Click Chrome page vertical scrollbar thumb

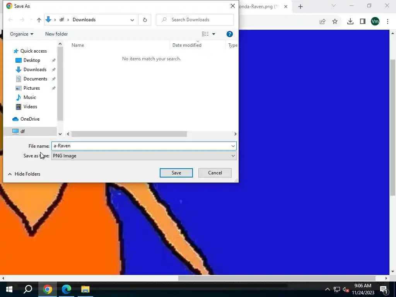coord(393,128)
